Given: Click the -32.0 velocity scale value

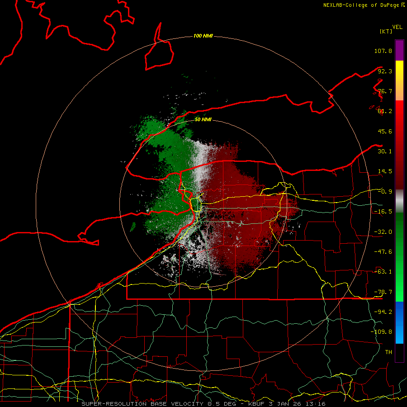Looking at the screenshot, I should point(383,232).
